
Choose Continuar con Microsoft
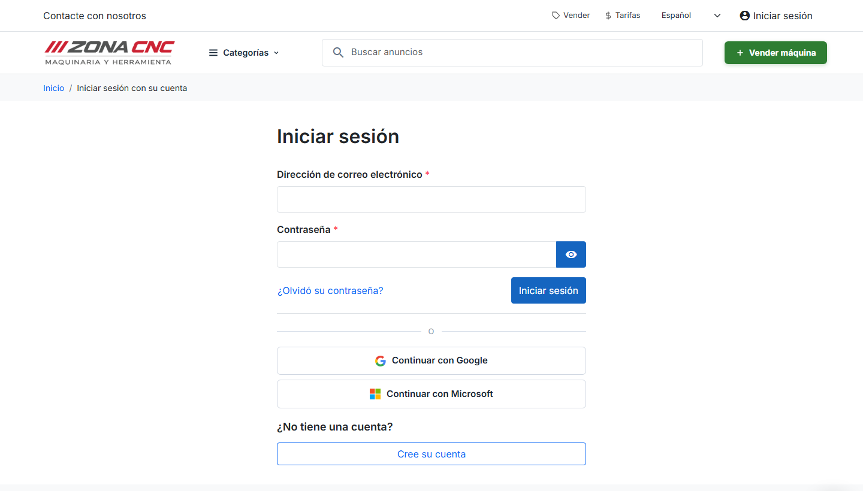tap(431, 394)
